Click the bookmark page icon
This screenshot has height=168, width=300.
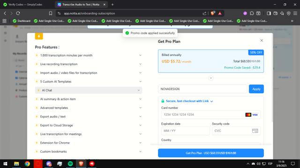coord(51,14)
